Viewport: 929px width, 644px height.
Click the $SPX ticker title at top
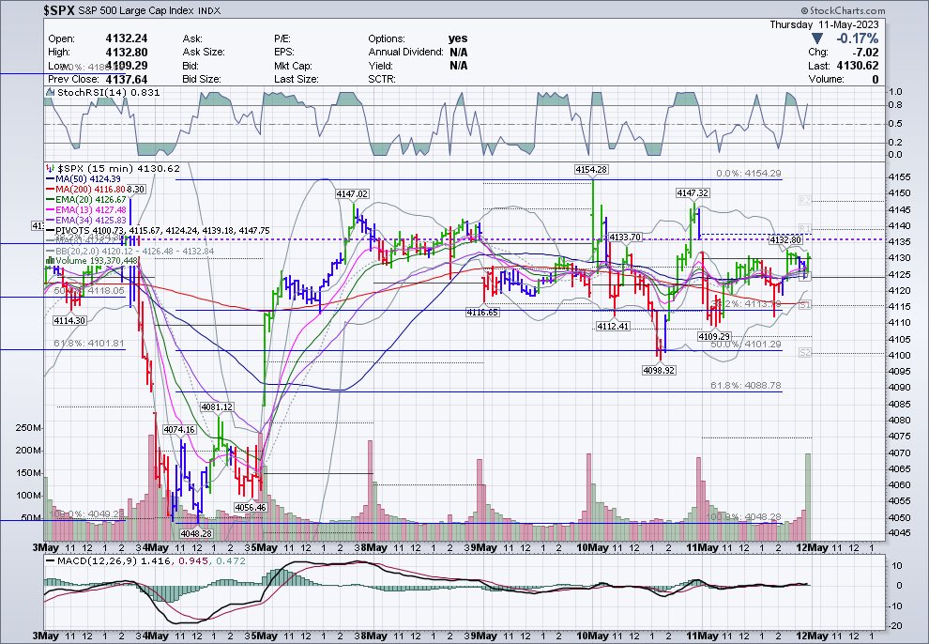(59, 10)
